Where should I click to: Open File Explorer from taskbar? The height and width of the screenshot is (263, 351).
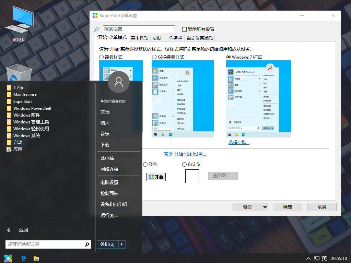pos(36,259)
